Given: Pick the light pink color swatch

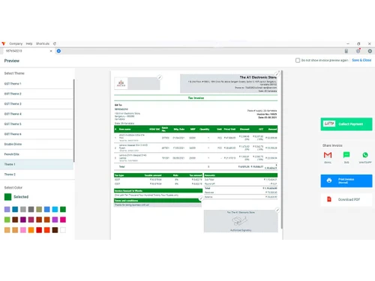Looking at the screenshot, I should 23,230.
